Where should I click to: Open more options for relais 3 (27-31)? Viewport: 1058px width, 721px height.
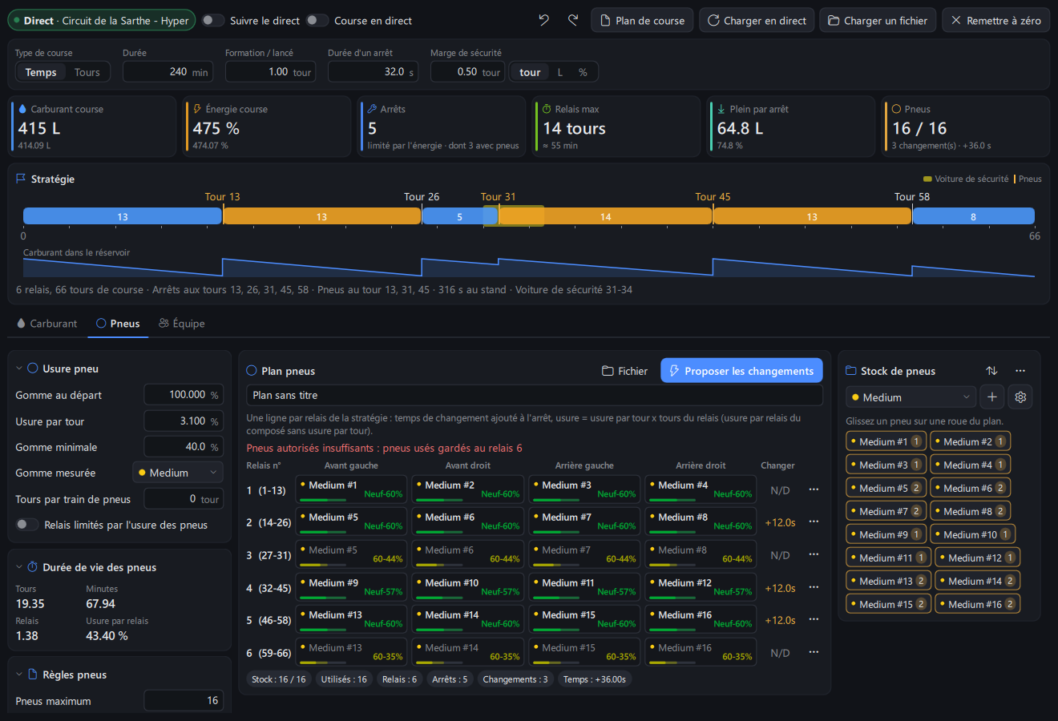(814, 554)
